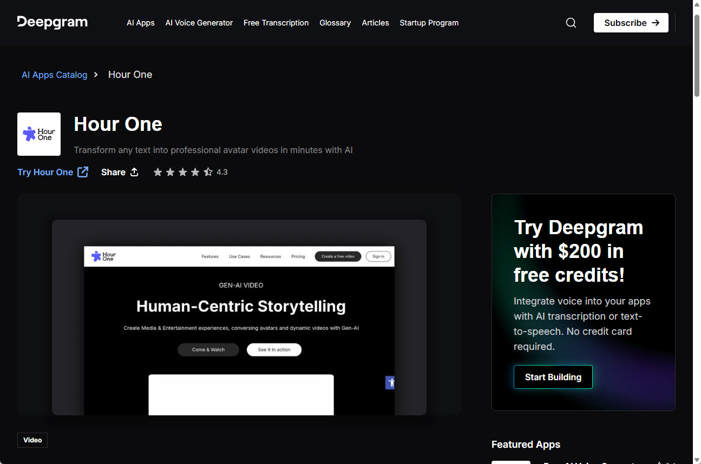Click the 'Featured Apps' heading

coord(526,445)
